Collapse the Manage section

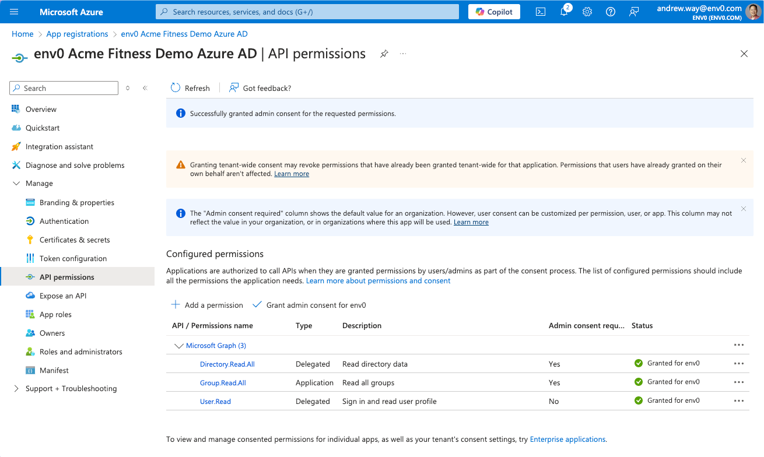(x=16, y=184)
